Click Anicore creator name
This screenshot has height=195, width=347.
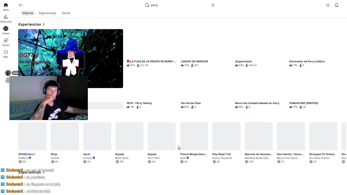(87, 158)
